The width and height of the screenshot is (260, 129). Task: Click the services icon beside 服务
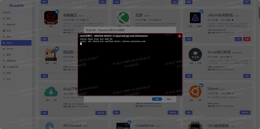tap(4, 55)
